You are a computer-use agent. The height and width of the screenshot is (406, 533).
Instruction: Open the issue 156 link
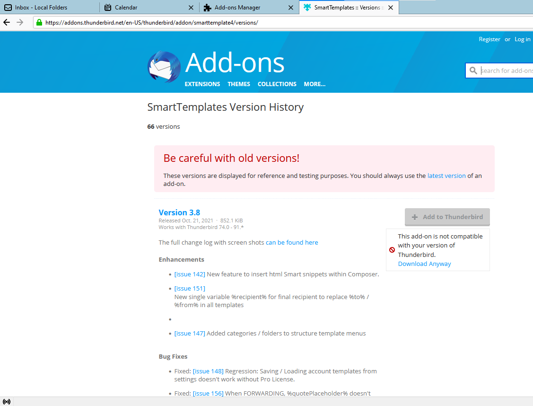point(208,393)
